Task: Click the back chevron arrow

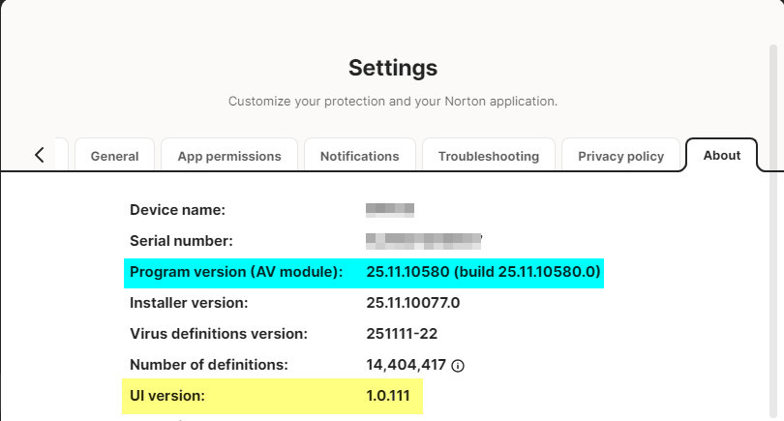Action: click(40, 155)
